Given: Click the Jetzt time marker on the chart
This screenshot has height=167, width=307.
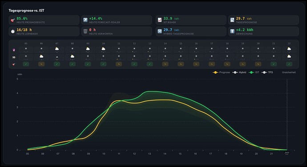Looking at the screenshot, I should coord(287,152).
